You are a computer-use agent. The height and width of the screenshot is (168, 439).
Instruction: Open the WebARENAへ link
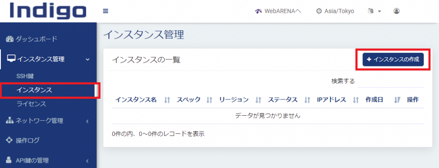pyautogui.click(x=278, y=11)
